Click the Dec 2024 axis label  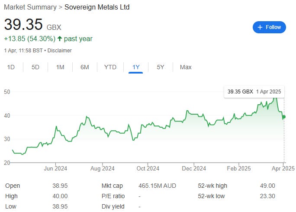tap(194, 168)
